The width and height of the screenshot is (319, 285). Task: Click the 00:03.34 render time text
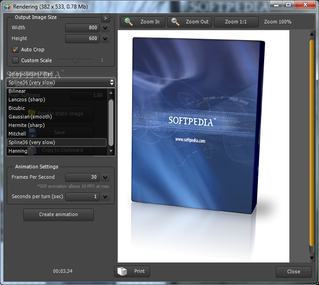[62, 271]
